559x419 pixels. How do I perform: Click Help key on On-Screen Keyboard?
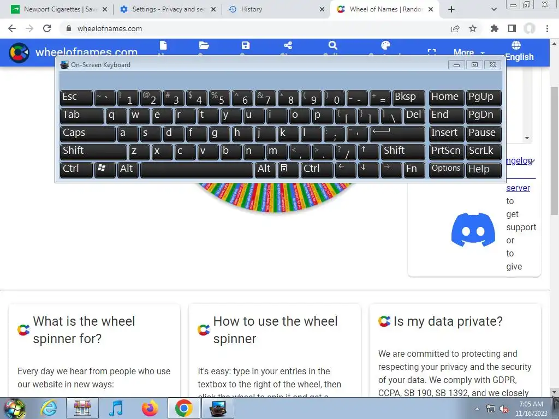(484, 170)
